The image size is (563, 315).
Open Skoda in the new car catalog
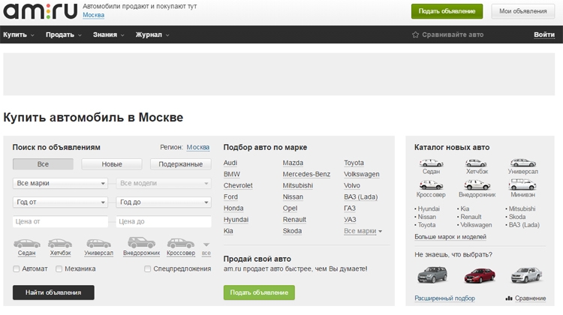click(517, 217)
